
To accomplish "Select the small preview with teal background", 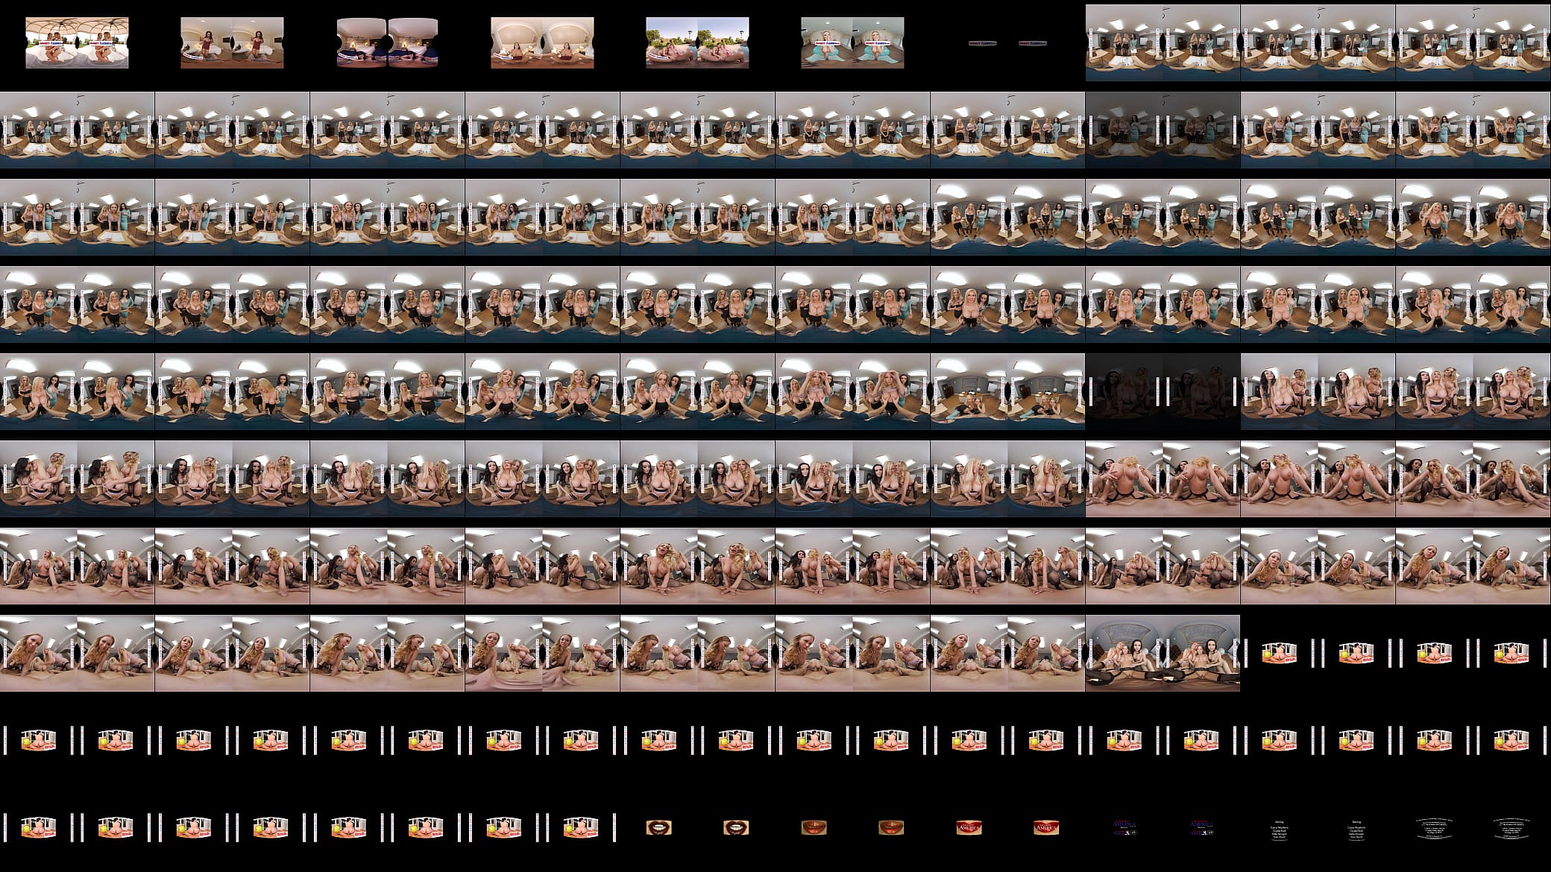I will click(852, 43).
